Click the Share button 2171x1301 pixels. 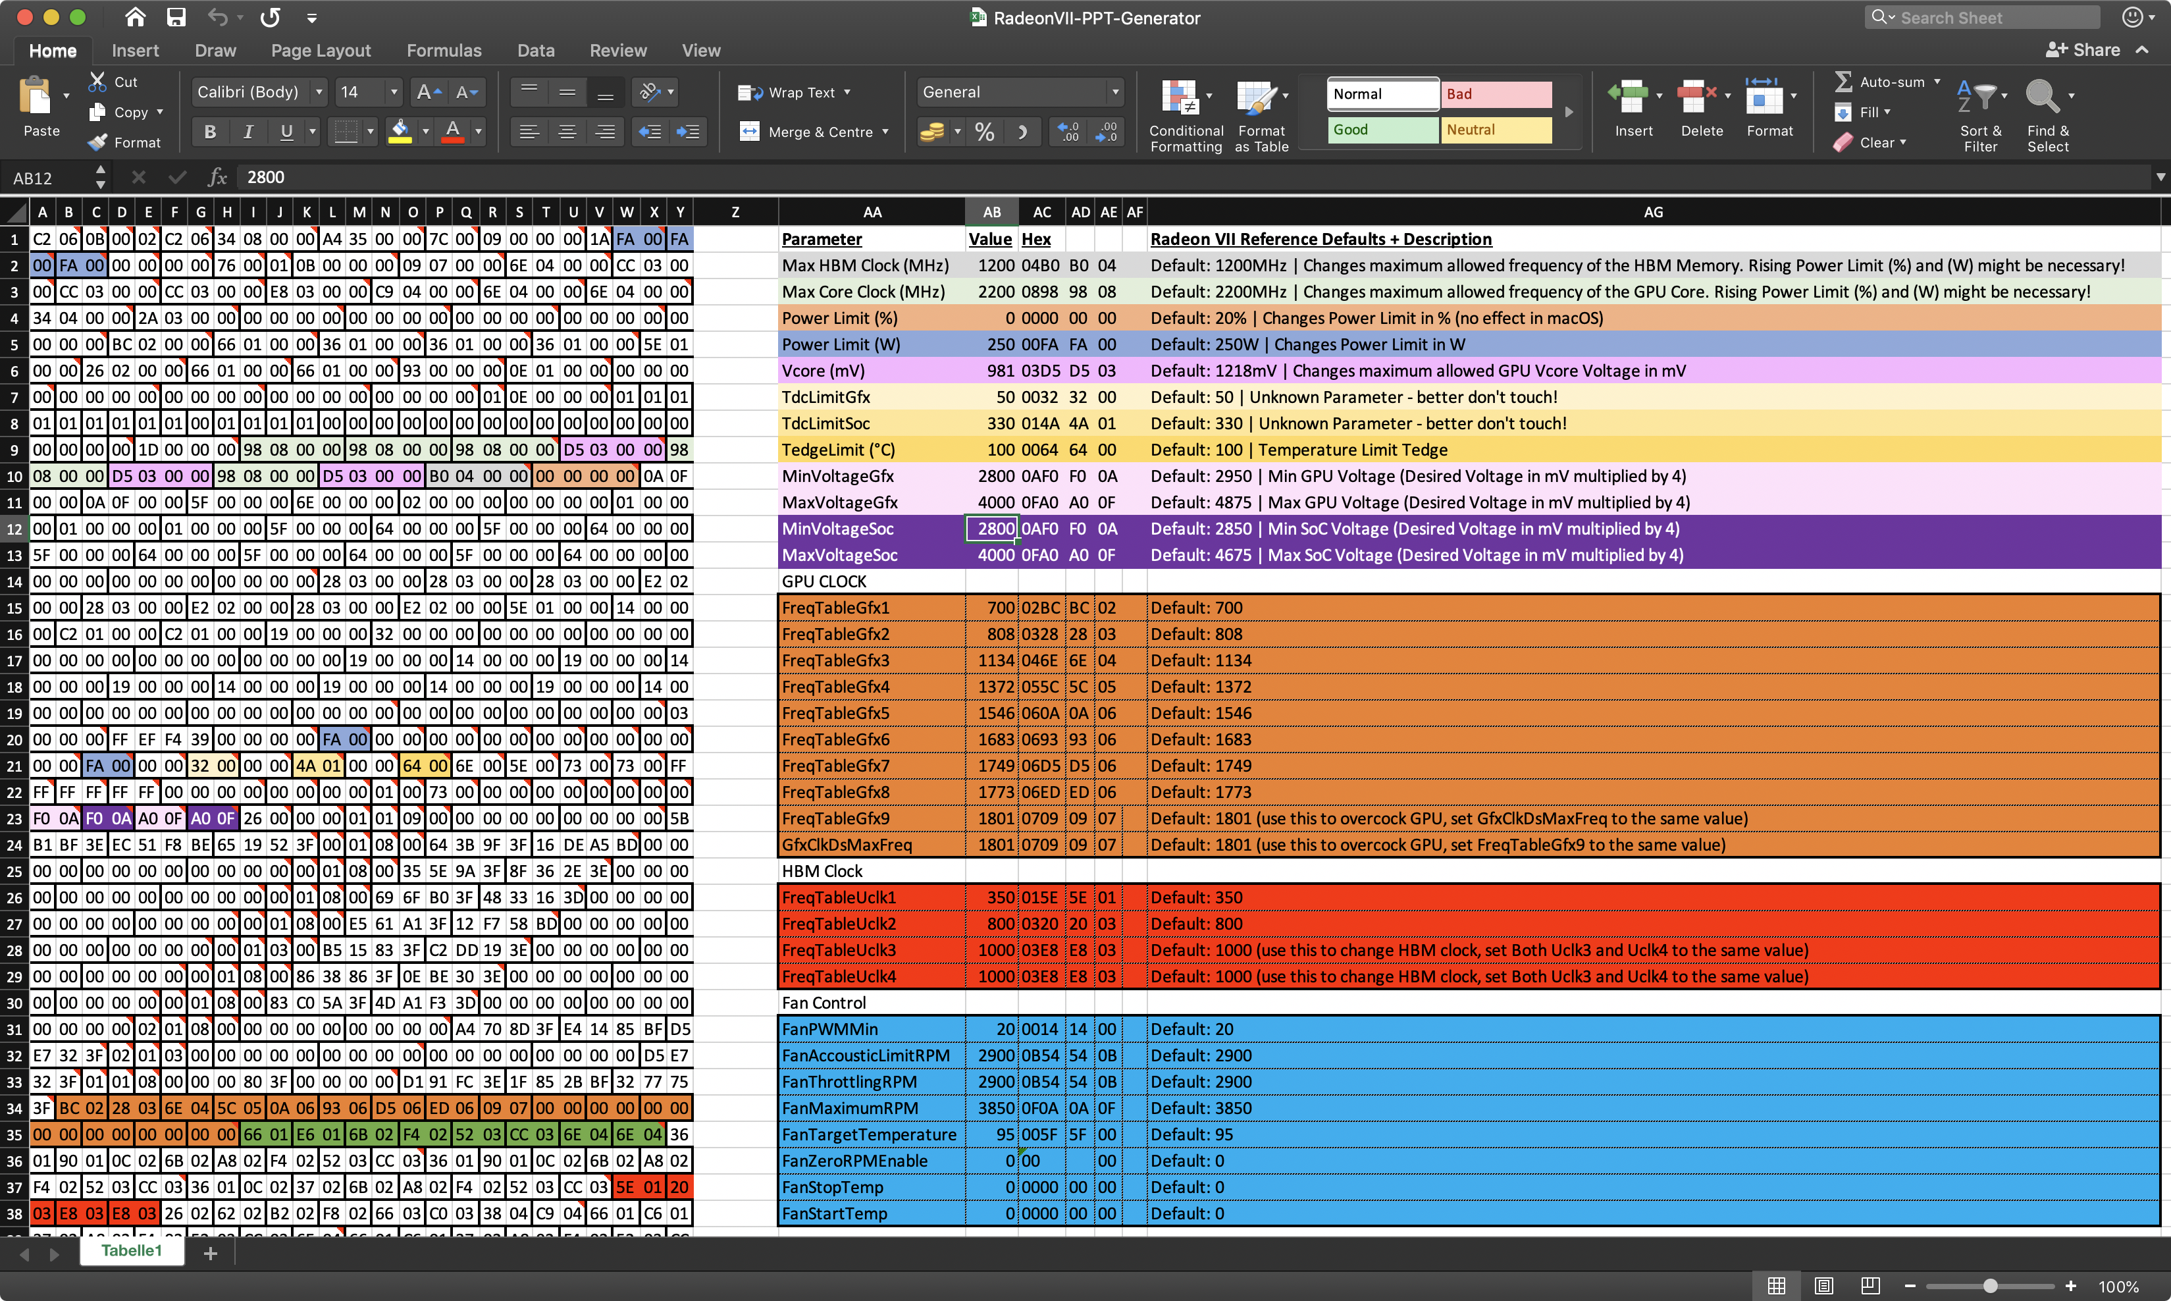[2083, 50]
